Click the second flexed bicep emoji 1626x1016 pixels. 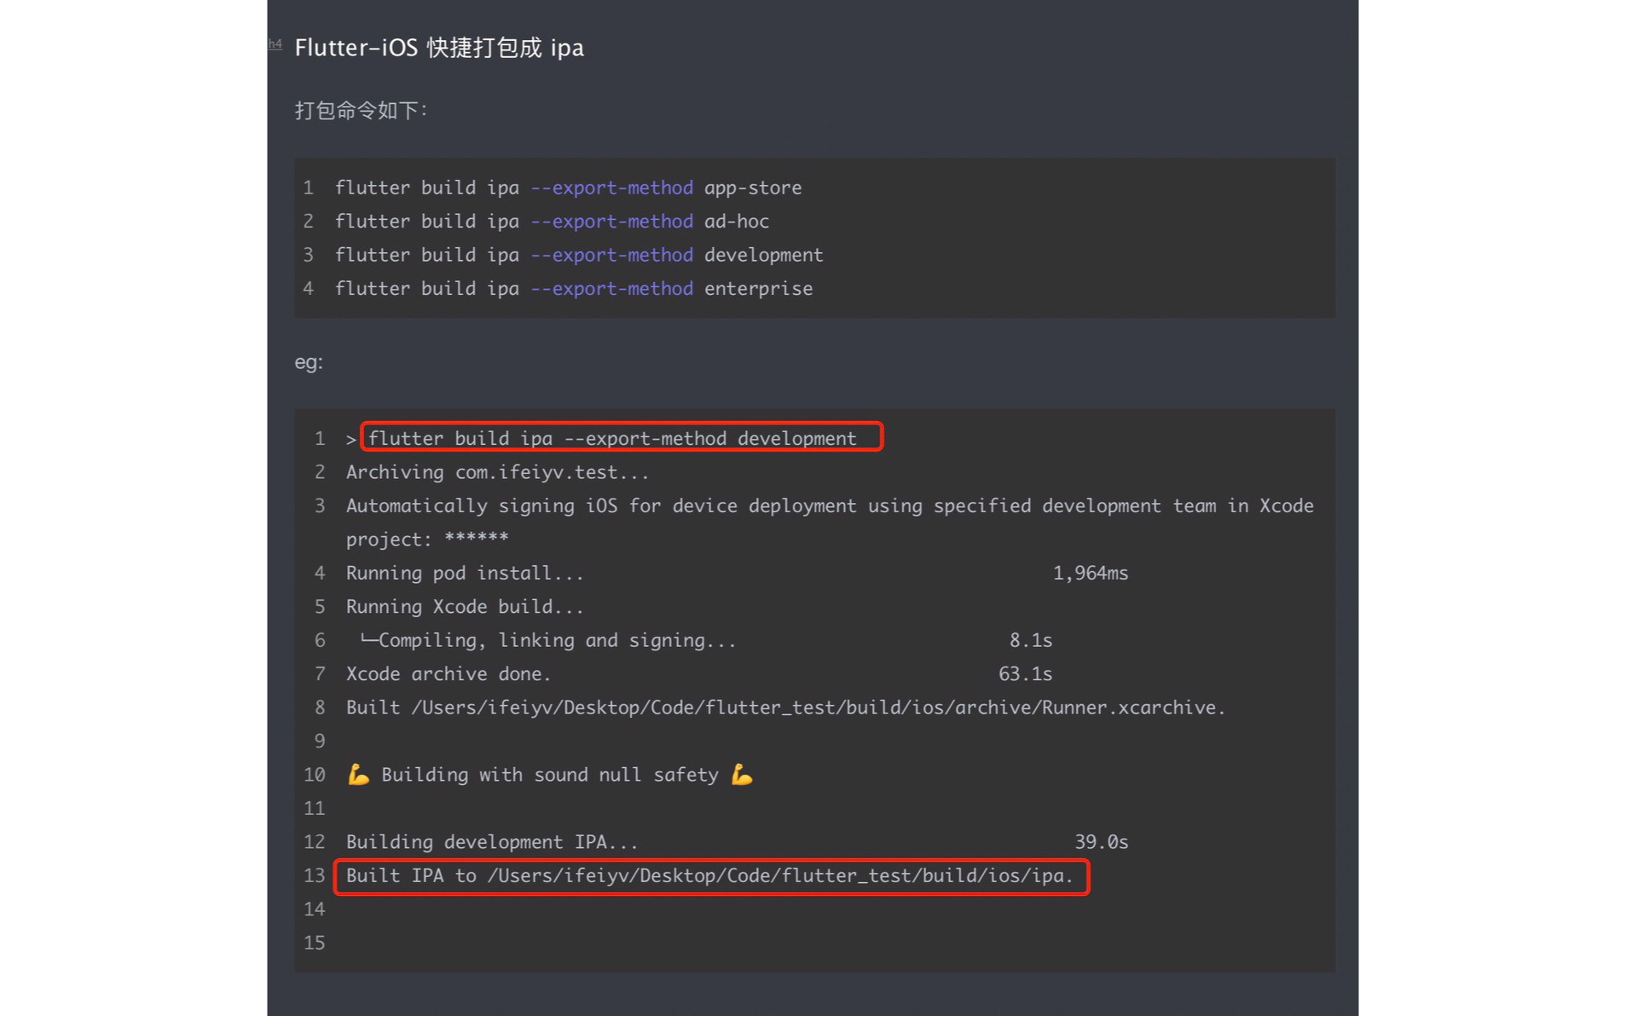pyautogui.click(x=742, y=775)
